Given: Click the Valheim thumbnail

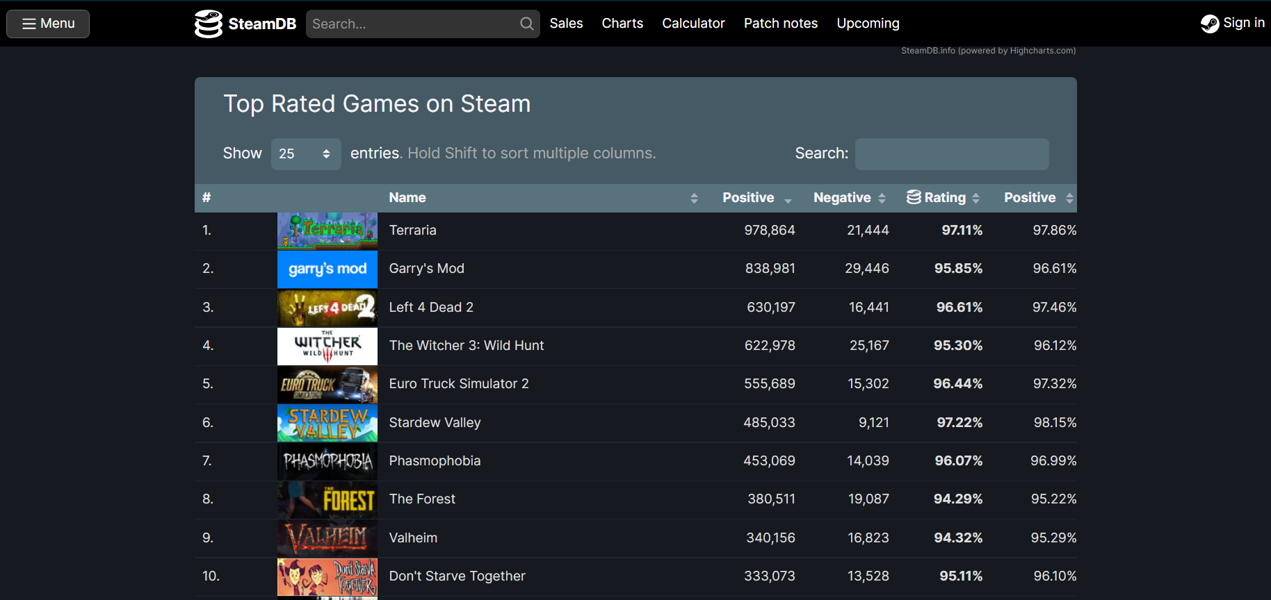Looking at the screenshot, I should click(327, 538).
